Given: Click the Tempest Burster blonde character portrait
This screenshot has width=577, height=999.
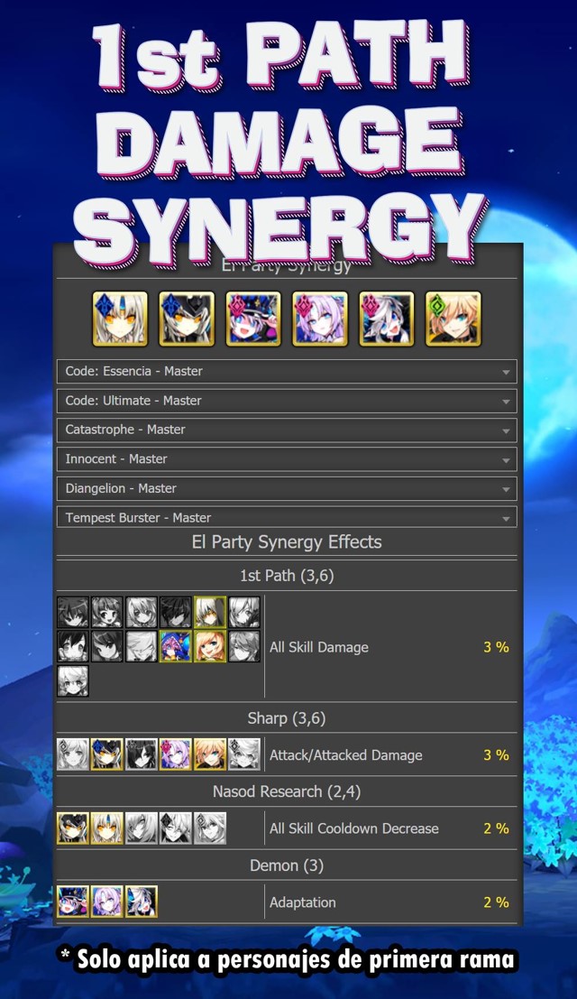Looking at the screenshot, I should (x=453, y=319).
